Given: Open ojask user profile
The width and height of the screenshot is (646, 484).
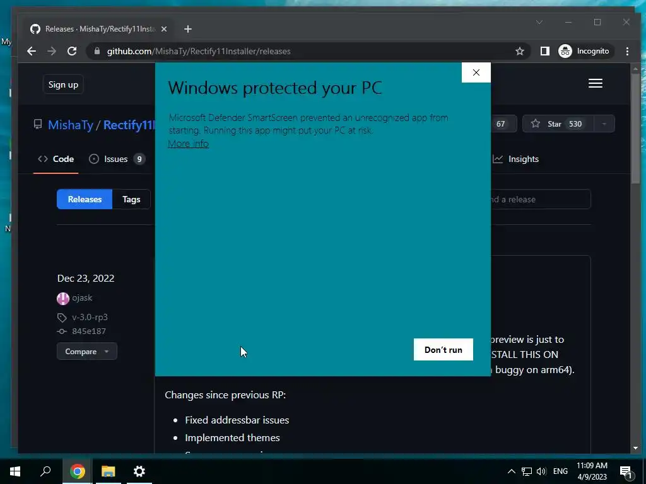Looking at the screenshot, I should tap(82, 297).
